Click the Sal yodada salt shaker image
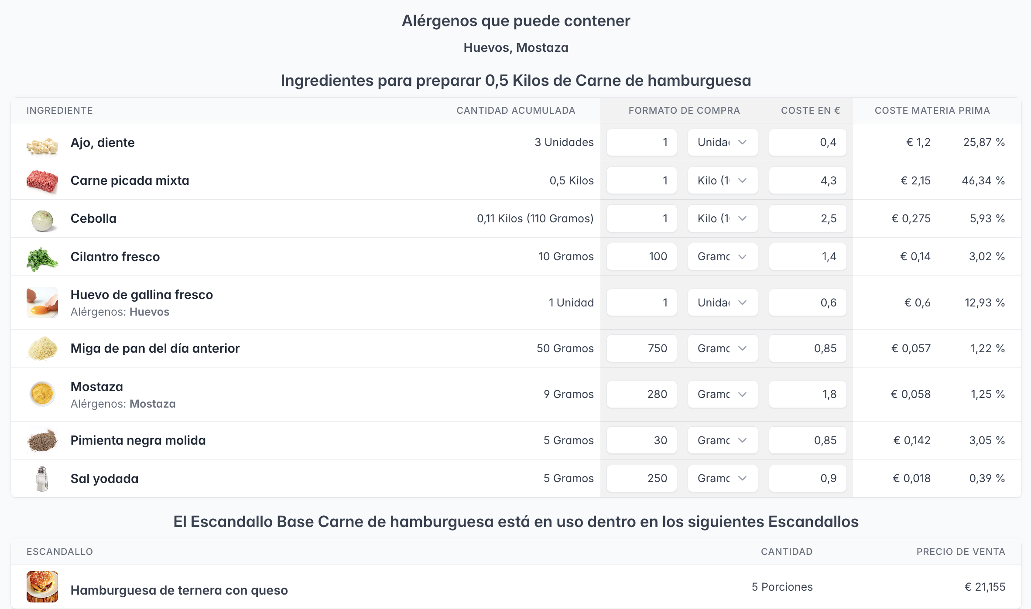 [42, 479]
